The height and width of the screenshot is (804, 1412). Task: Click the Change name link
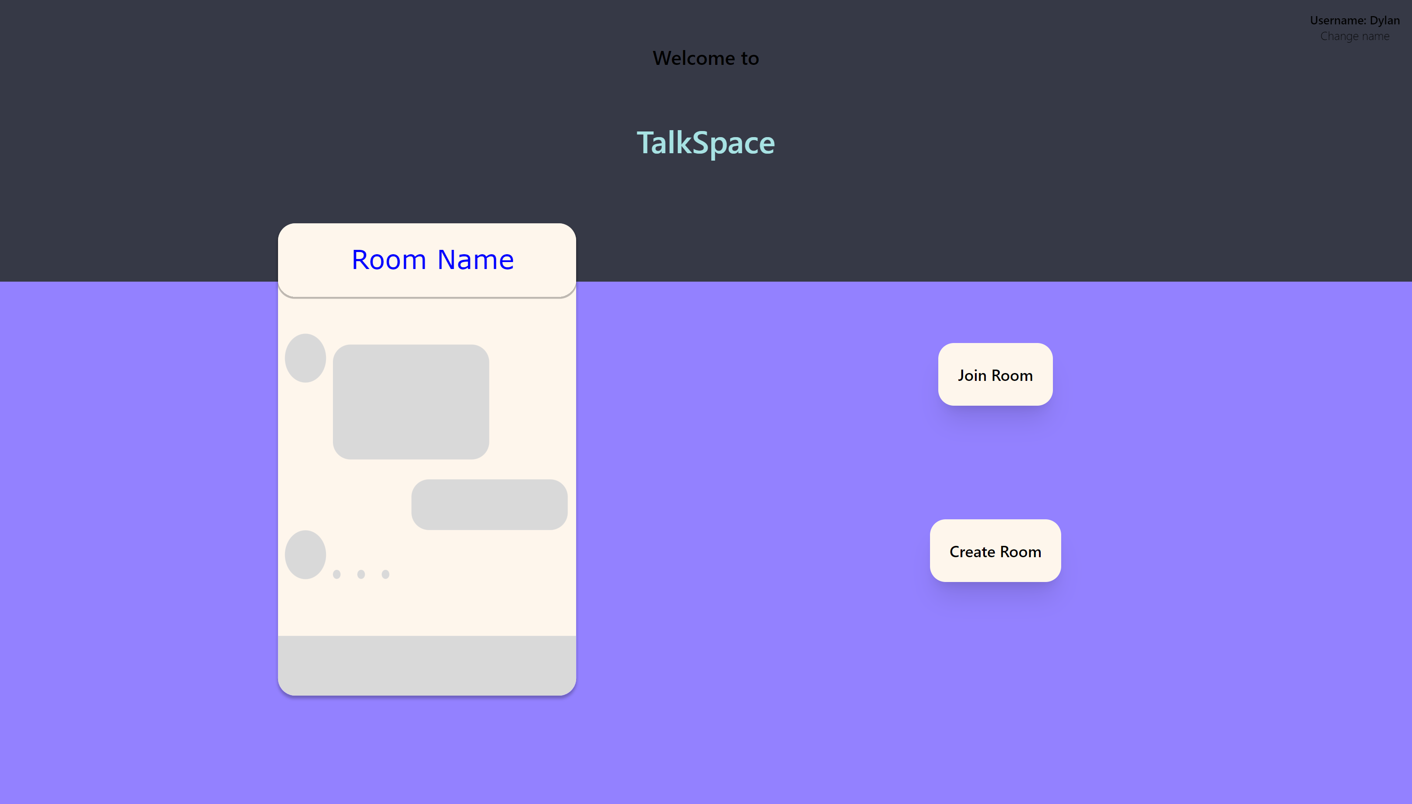pyautogui.click(x=1354, y=37)
